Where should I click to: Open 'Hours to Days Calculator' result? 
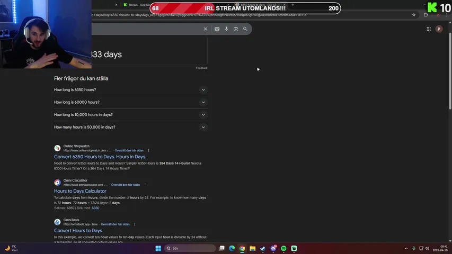(x=80, y=191)
